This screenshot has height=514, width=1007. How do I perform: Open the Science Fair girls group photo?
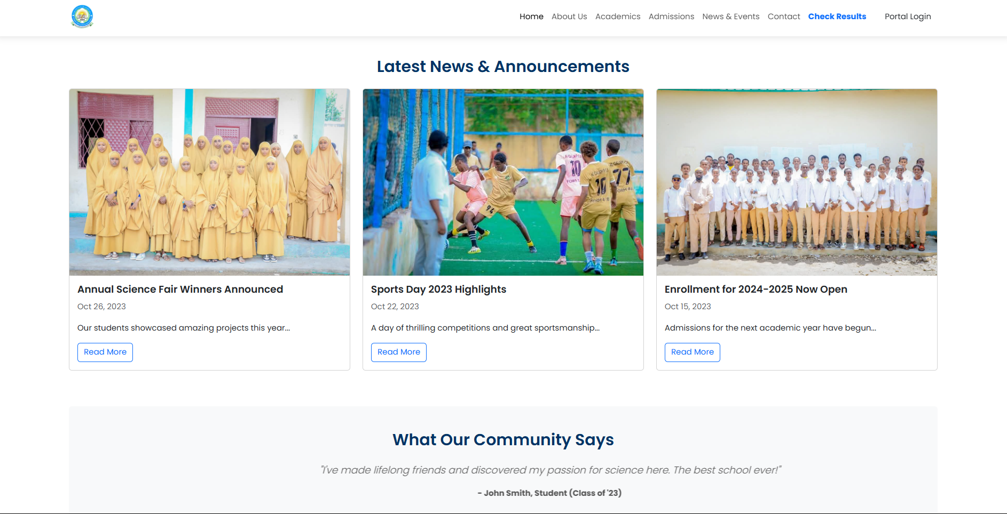(x=209, y=182)
